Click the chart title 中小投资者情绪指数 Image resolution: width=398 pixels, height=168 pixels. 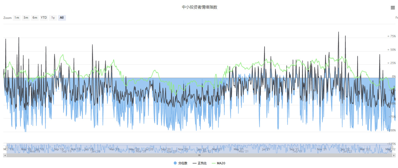pos(199,7)
